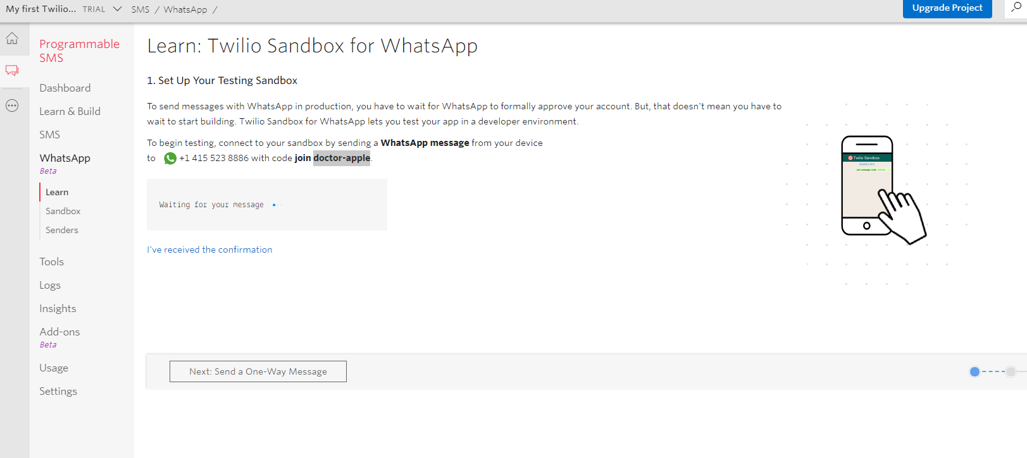Select SMS in the sidebar
Image resolution: width=1027 pixels, height=458 pixels.
[x=49, y=135]
